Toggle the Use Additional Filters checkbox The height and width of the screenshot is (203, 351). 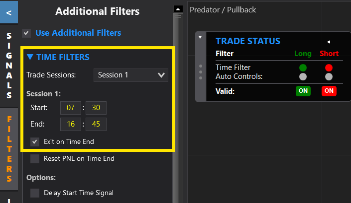tap(27, 33)
